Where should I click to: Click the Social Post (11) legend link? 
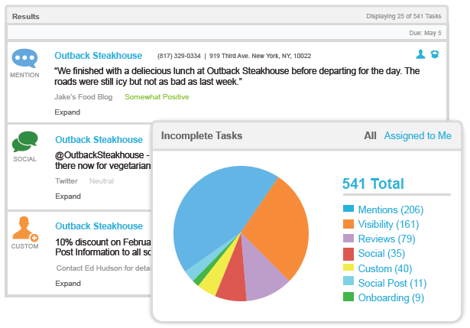click(392, 283)
